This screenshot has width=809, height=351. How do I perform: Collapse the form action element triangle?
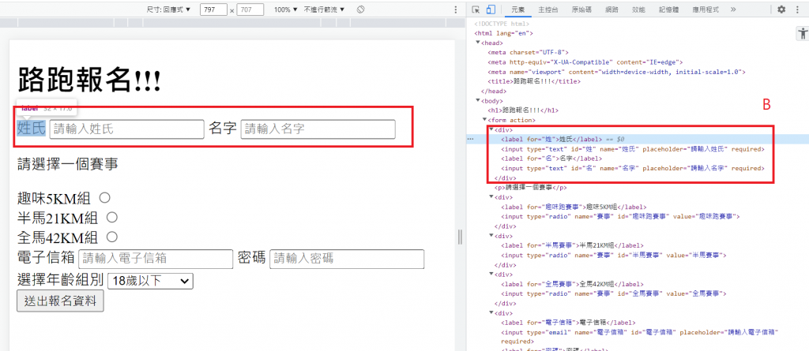click(484, 120)
